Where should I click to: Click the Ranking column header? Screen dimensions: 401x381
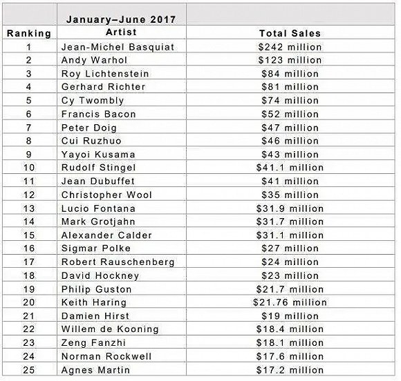[x=30, y=32]
